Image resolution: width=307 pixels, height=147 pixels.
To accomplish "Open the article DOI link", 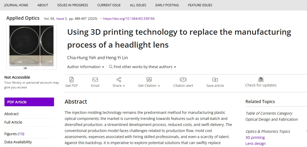I will pos(129,19).
